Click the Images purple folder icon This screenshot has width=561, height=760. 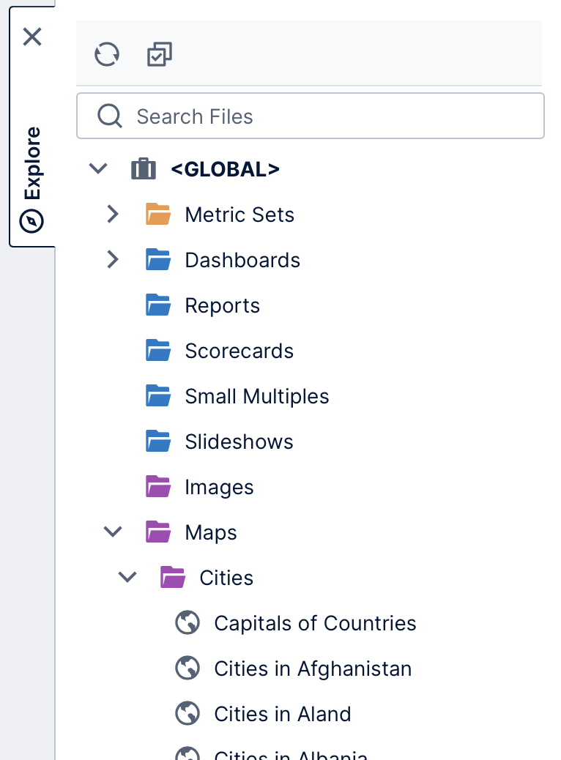158,486
